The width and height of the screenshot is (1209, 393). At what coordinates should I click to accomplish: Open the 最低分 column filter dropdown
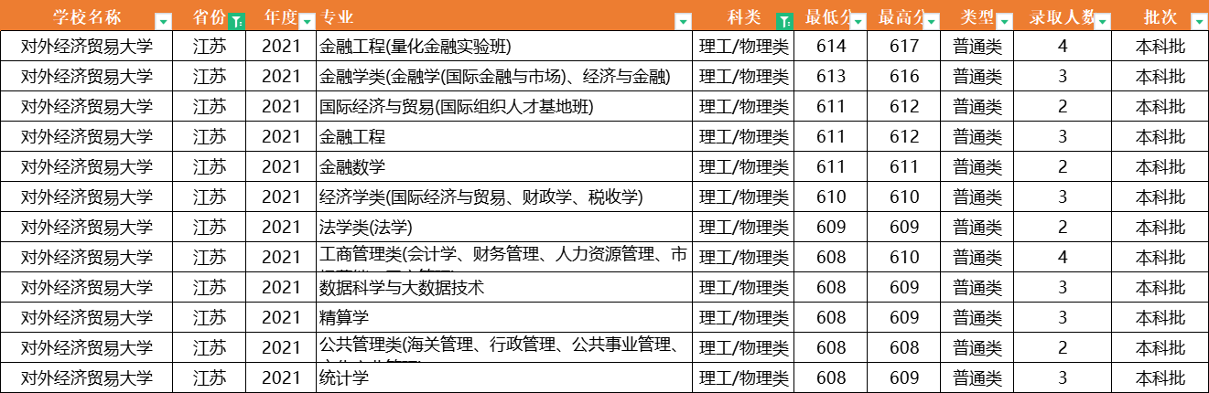click(x=858, y=20)
